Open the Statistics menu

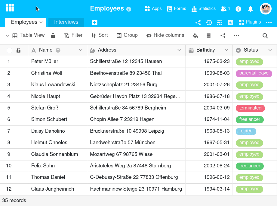click(x=204, y=8)
